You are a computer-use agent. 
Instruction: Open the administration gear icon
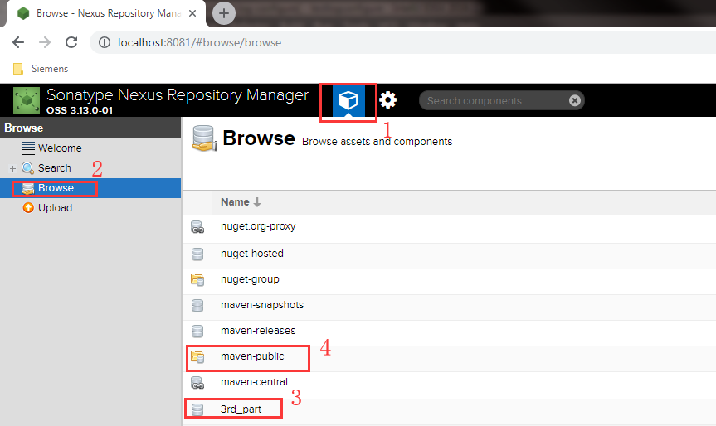(388, 100)
